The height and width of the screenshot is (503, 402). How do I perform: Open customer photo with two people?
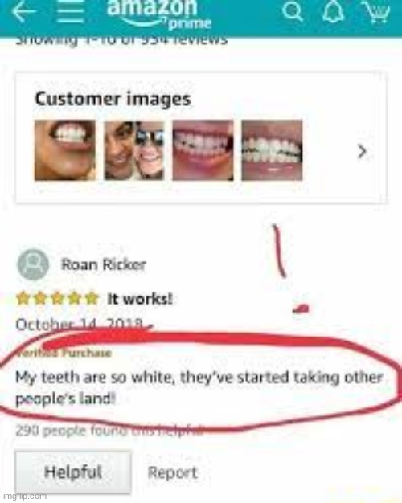coord(134,150)
